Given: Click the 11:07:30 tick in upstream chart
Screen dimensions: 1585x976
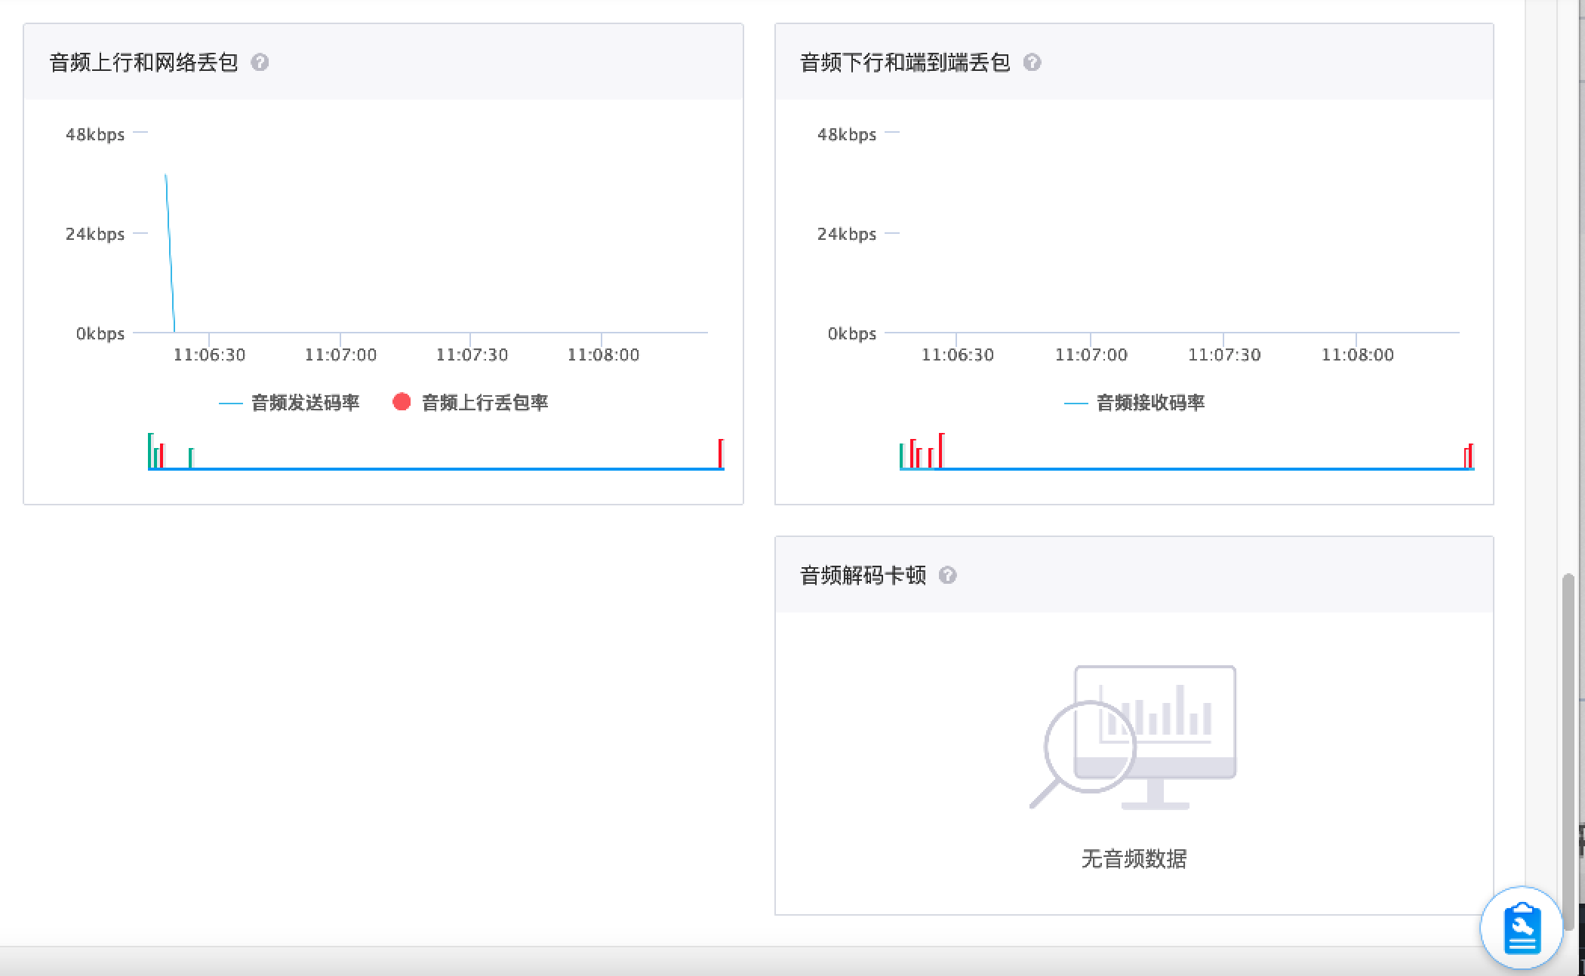Looking at the screenshot, I should [472, 354].
